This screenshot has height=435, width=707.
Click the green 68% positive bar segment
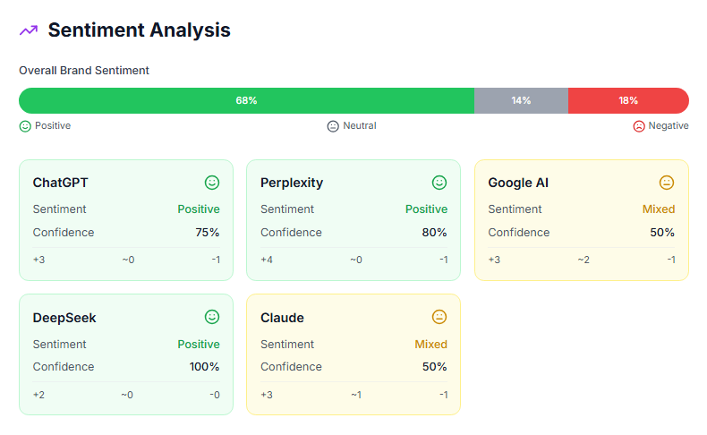246,100
